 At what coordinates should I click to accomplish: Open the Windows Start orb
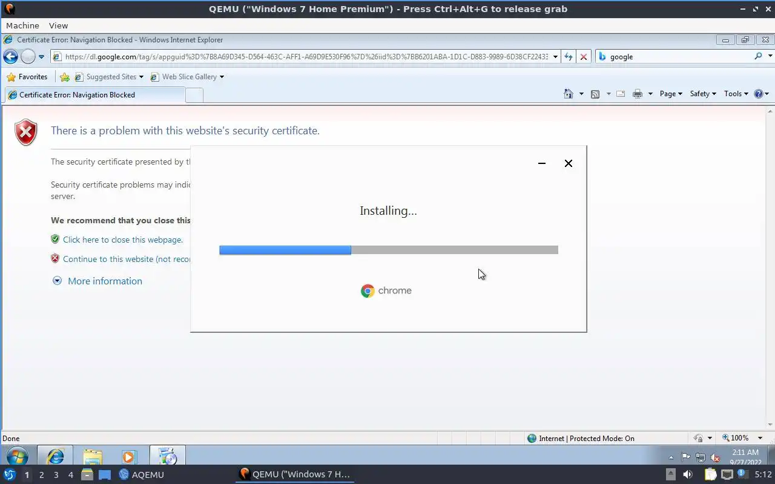17,456
